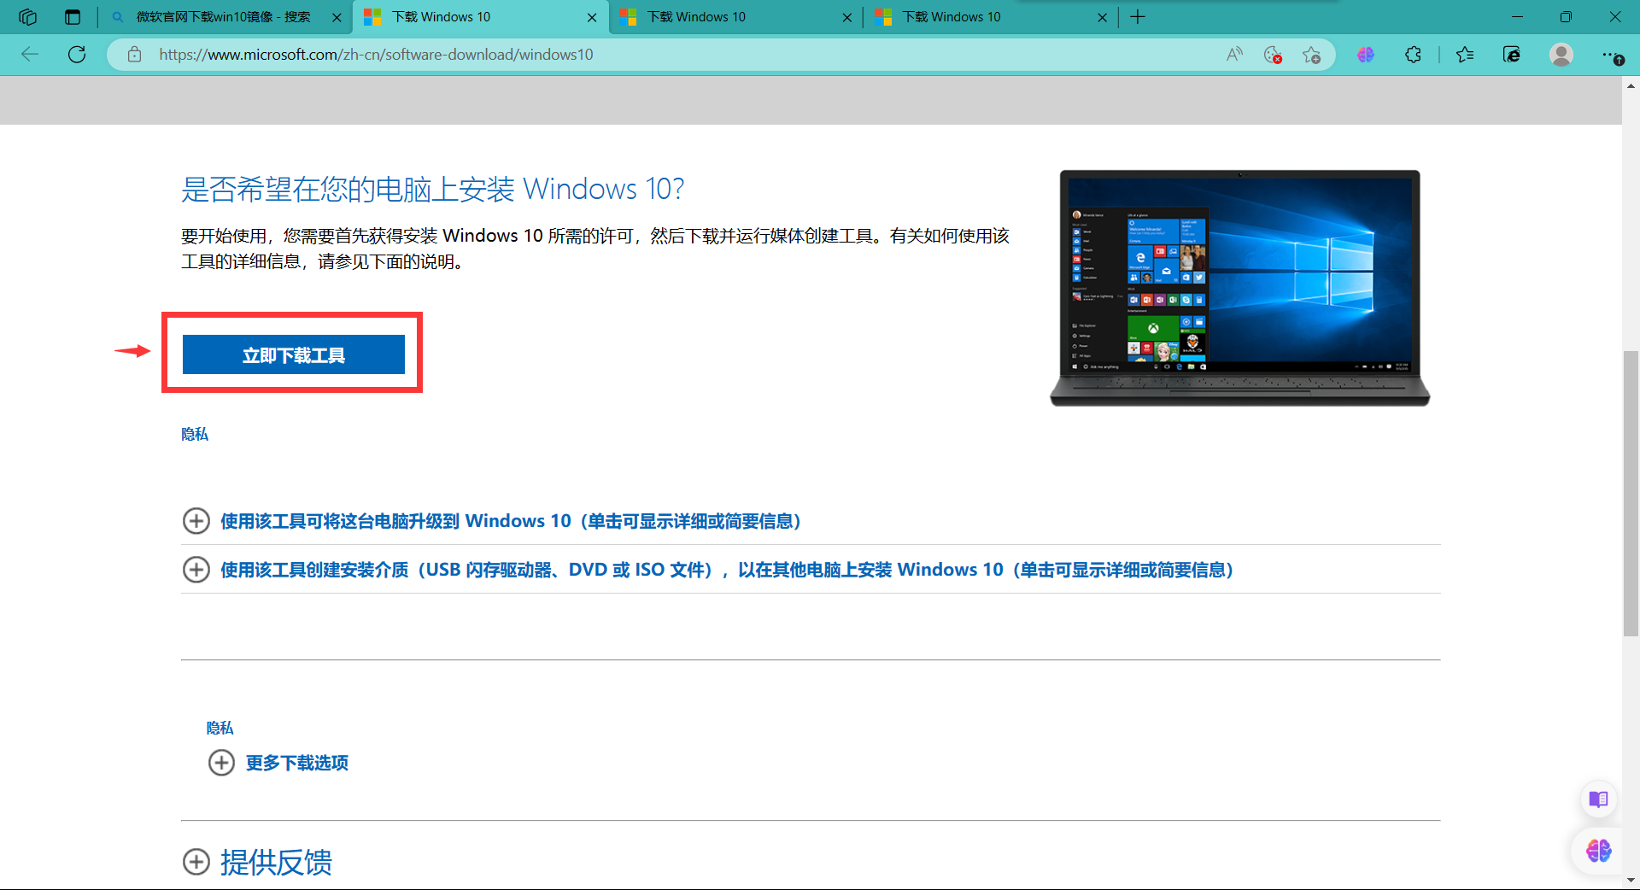Minimize the Edge browser window
Screen dimensions: 1640x890
click(x=1517, y=17)
